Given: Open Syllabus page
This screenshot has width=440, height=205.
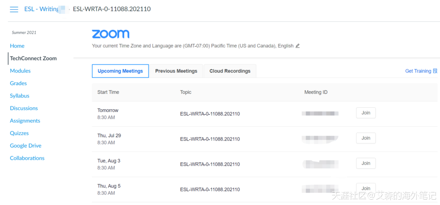Looking at the screenshot, I should point(20,96).
